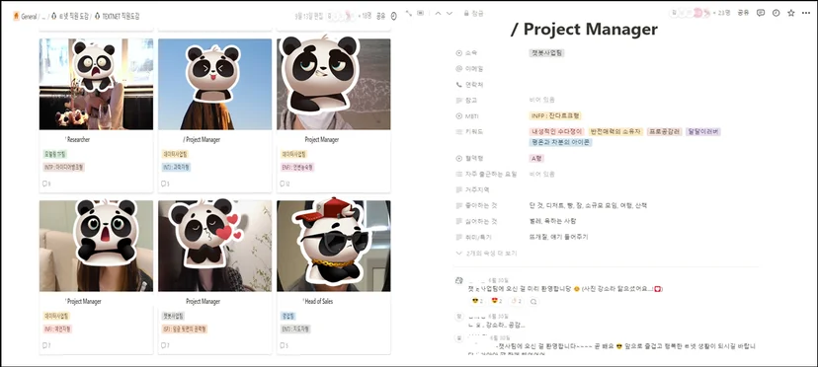This screenshot has width=818, height=367.
Task: Click empty 자주 출근하는 요일 field
Action: [541, 174]
